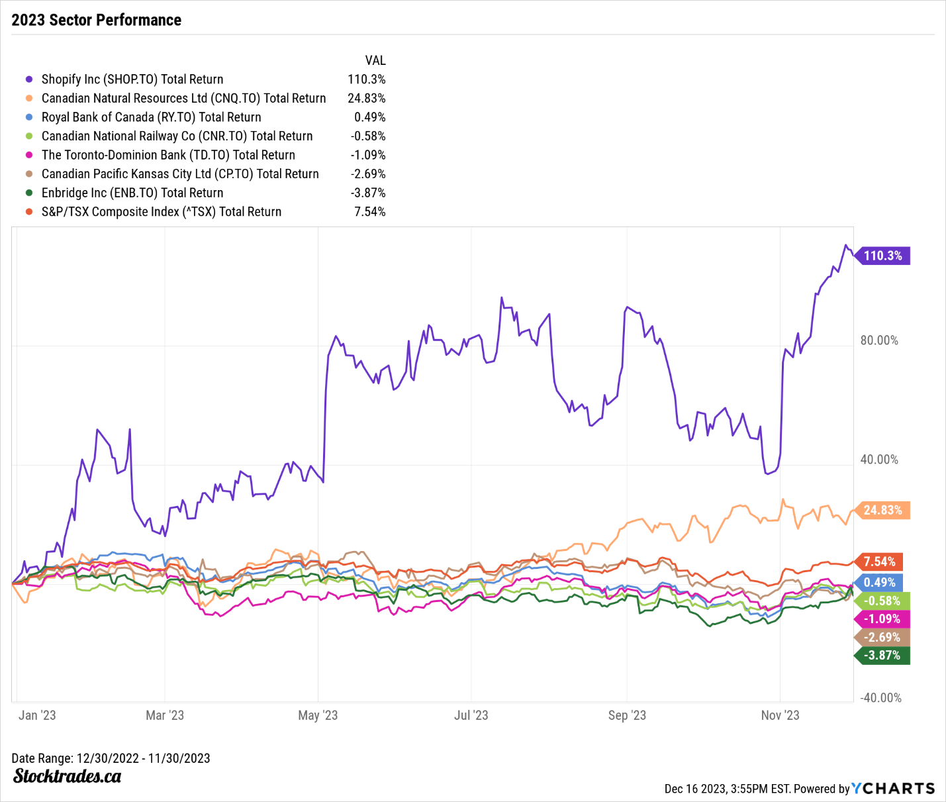Select Toronto-Dominion Bank legend entry
This screenshot has width=946, height=802.
pos(168,155)
